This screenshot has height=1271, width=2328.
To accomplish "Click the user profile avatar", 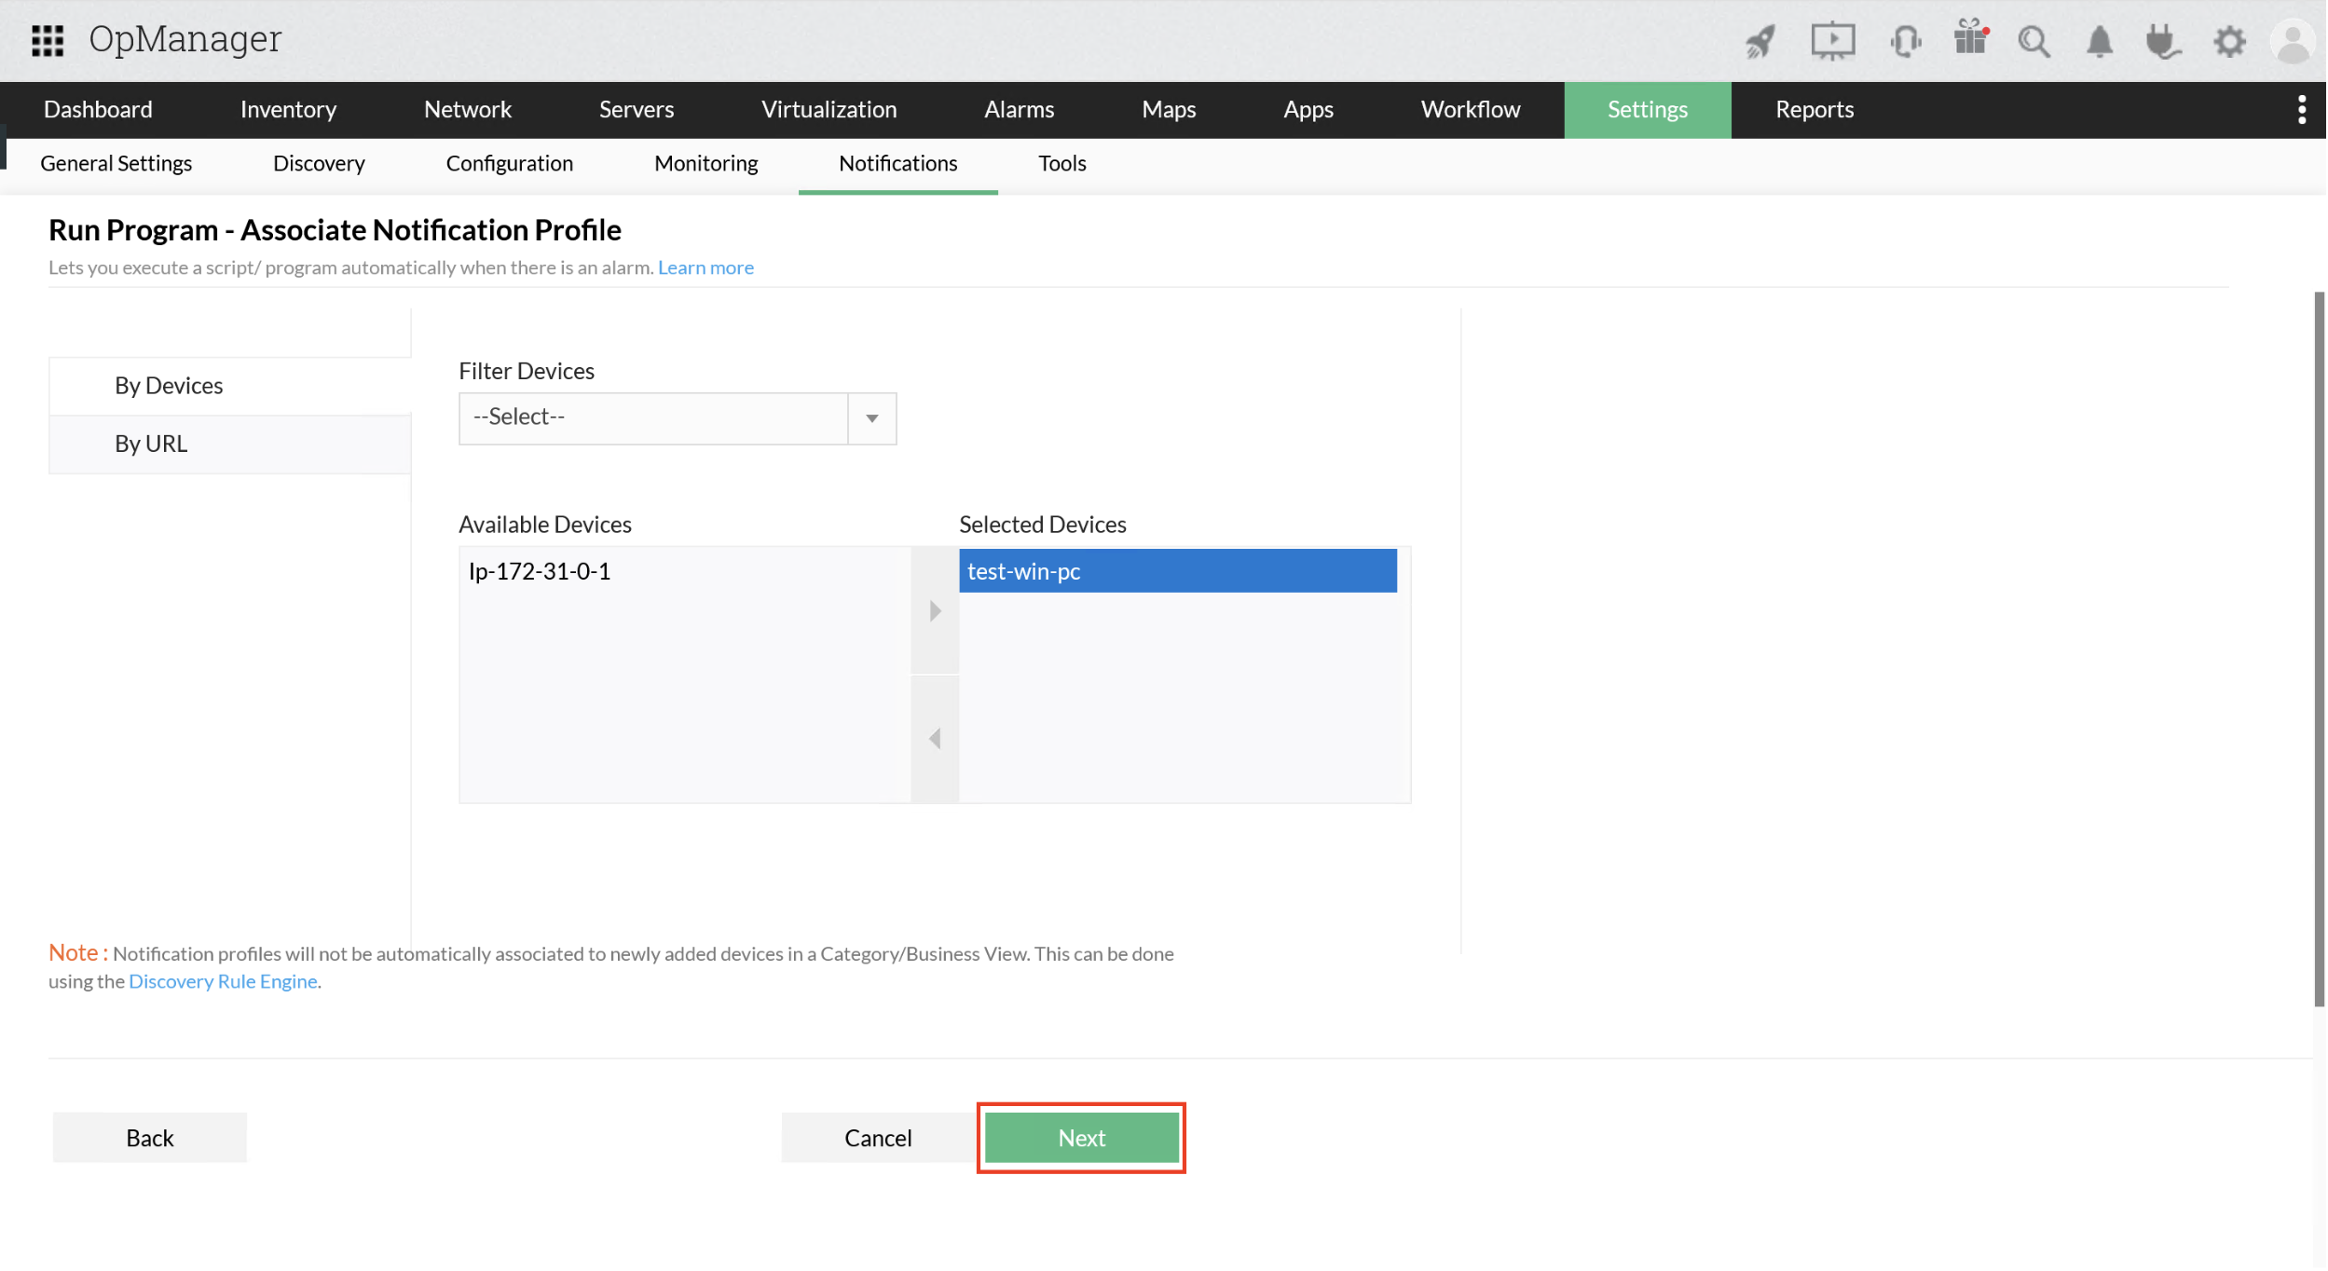I will coord(2294,42).
